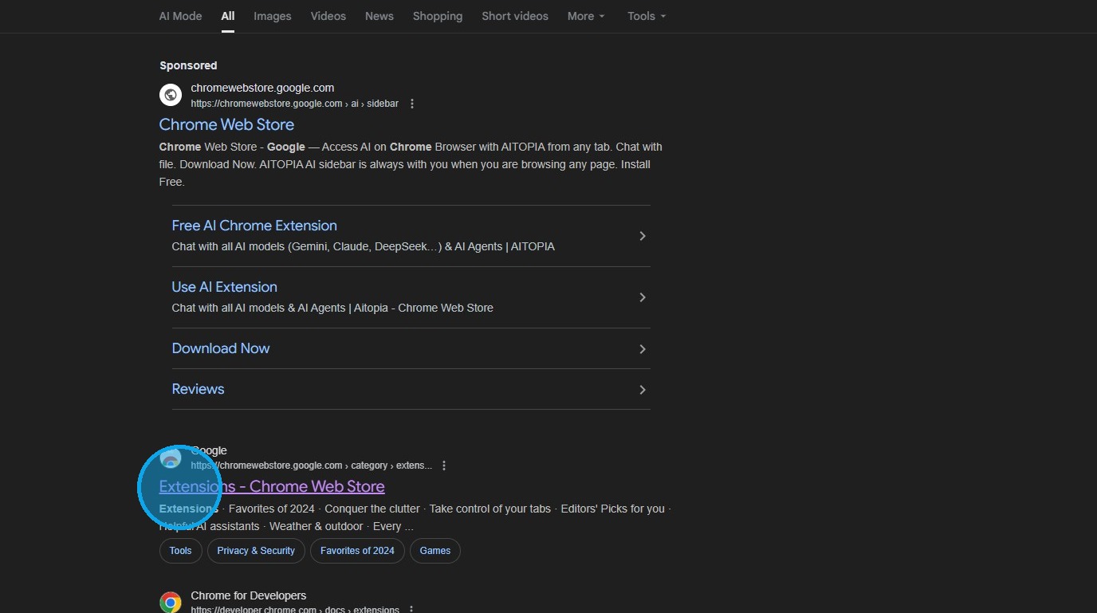Click the ad description mentioning AITOPIA AI sidebar

point(411,164)
